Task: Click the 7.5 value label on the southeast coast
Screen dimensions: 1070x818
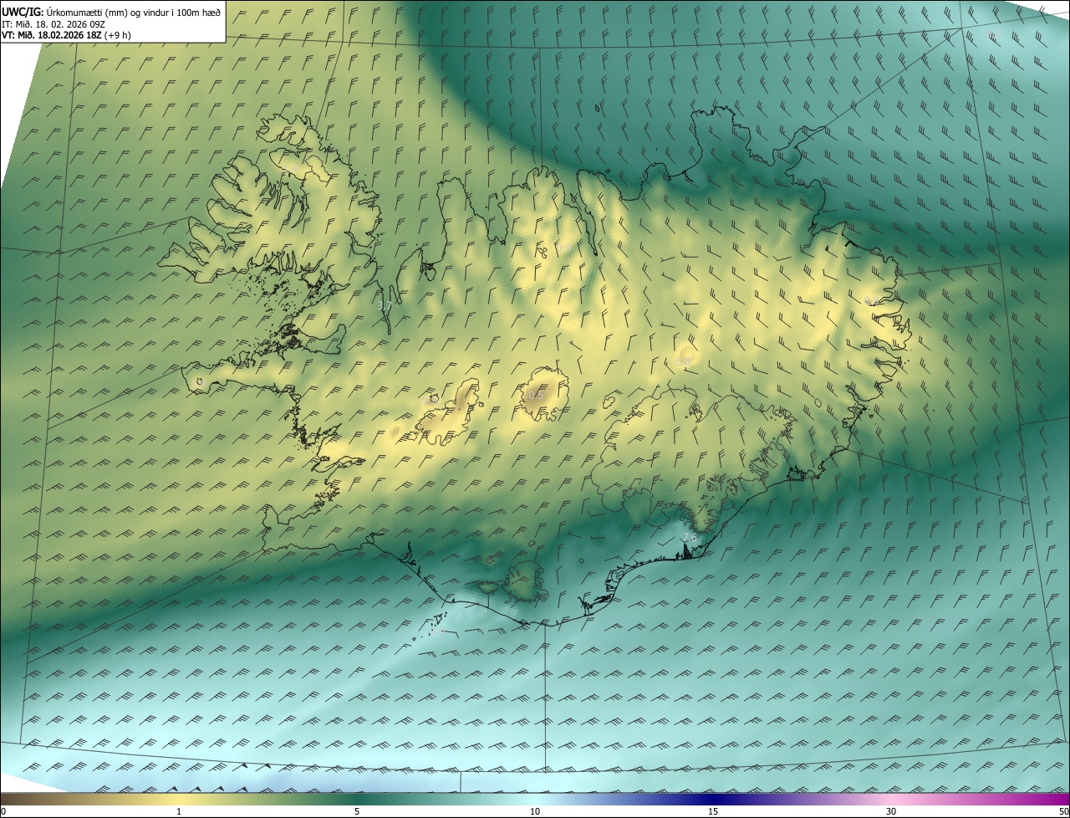Action: (x=690, y=537)
